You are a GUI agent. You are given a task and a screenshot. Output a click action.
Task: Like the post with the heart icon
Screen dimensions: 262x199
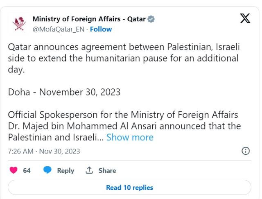[14, 170]
